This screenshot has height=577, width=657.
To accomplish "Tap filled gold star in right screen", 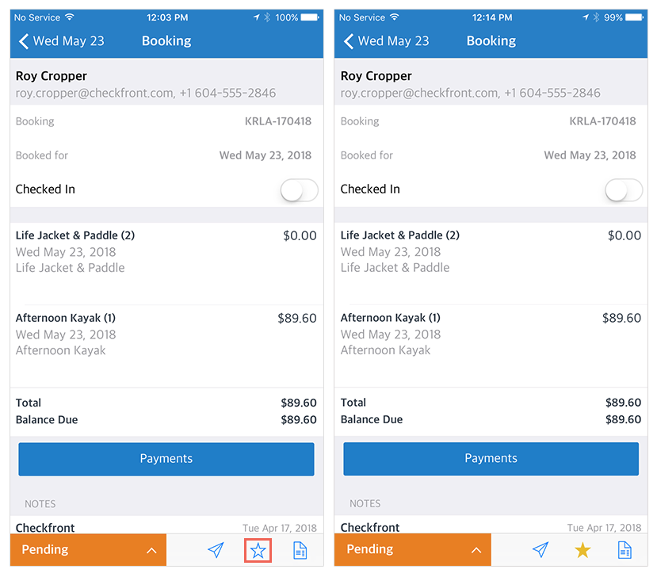I will pos(583,550).
